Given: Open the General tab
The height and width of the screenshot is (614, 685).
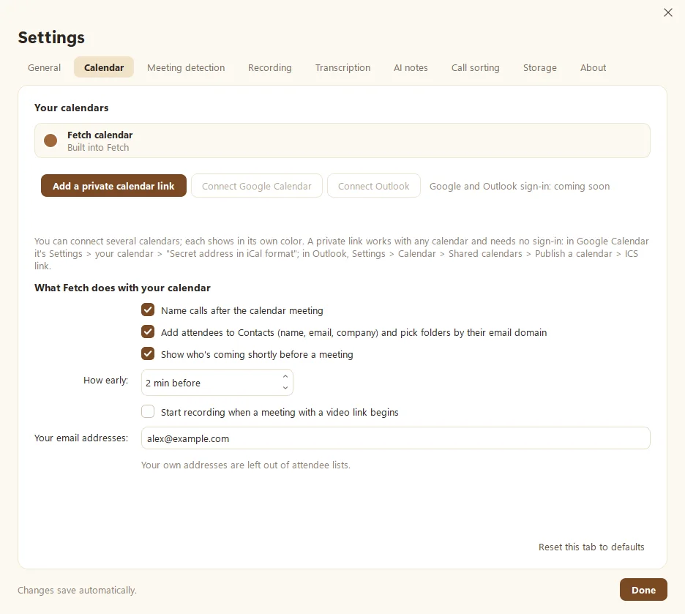Looking at the screenshot, I should pos(44,67).
